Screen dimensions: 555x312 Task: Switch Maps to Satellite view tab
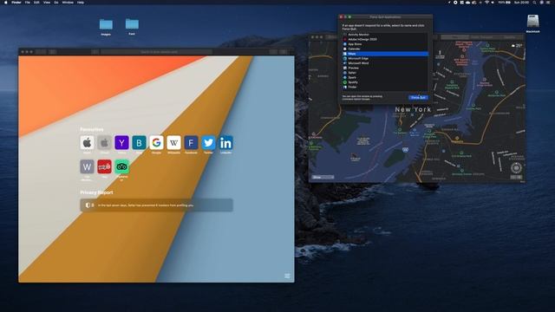click(509, 37)
